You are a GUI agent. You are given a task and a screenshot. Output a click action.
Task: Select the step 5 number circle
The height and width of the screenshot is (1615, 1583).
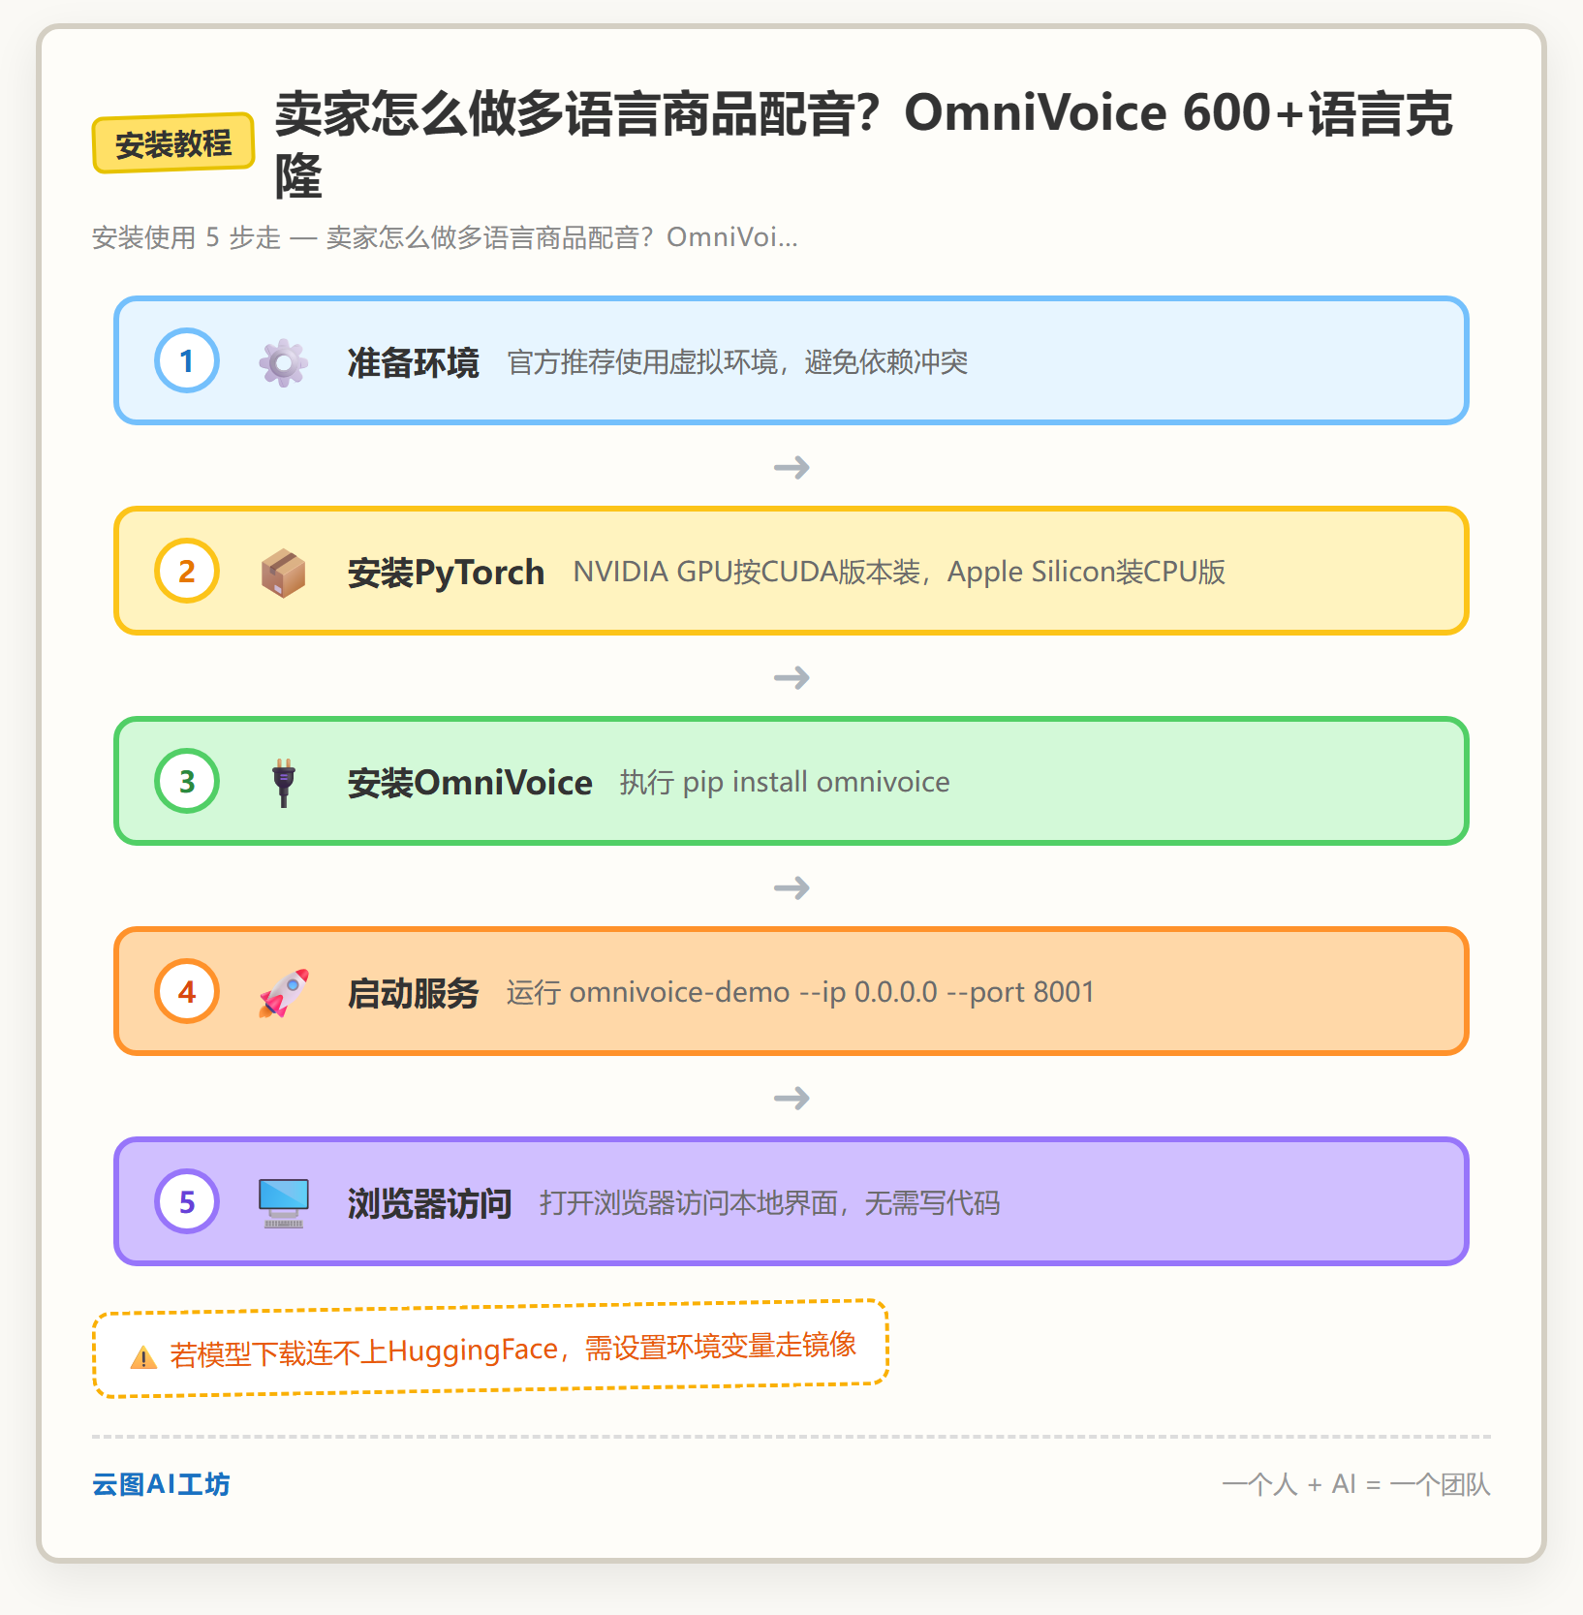pos(187,1202)
